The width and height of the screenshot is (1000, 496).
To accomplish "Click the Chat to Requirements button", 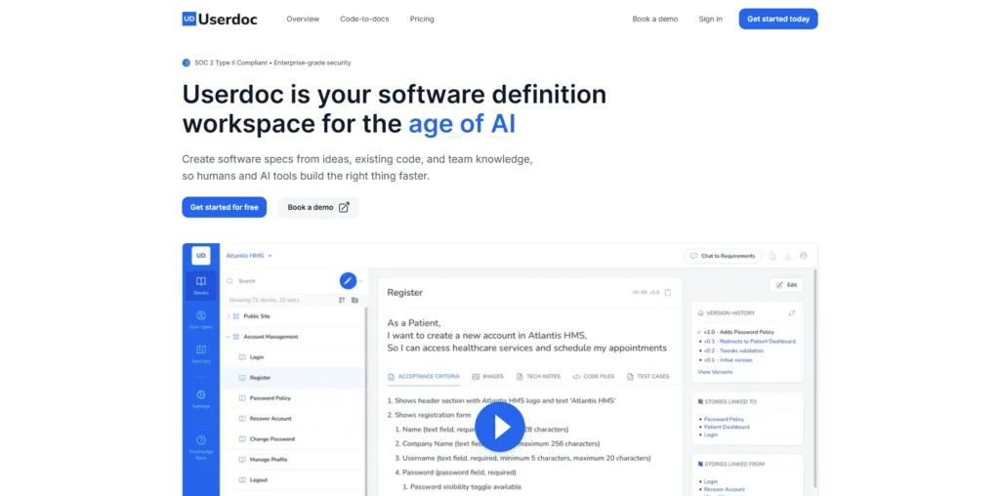I will pyautogui.click(x=722, y=256).
